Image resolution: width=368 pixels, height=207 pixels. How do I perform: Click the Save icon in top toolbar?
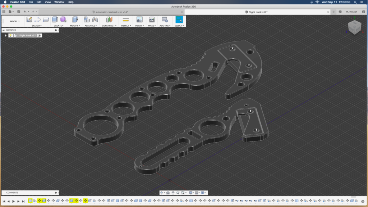[19, 12]
